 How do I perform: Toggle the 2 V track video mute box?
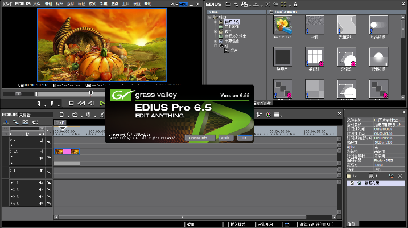pos(41,140)
